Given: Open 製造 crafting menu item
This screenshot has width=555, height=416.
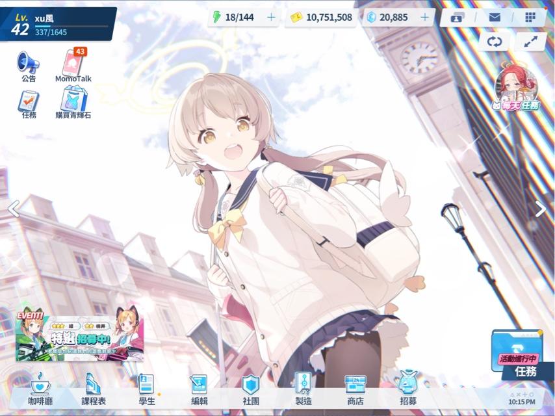Looking at the screenshot, I should click(303, 389).
